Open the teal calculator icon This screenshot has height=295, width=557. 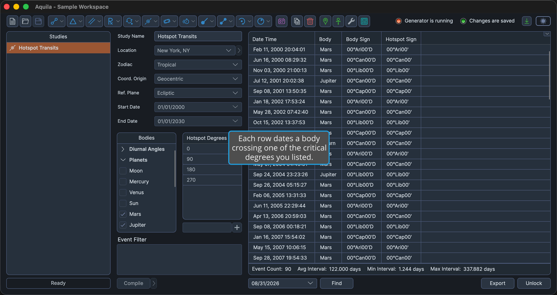pyautogui.click(x=364, y=21)
